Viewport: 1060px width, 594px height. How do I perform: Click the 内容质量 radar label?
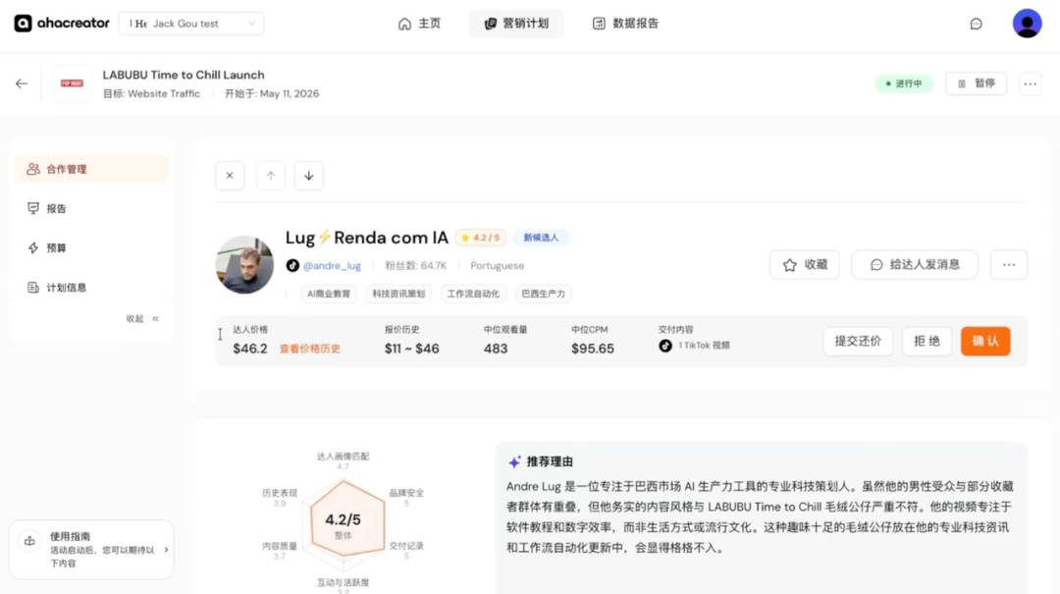(280, 546)
